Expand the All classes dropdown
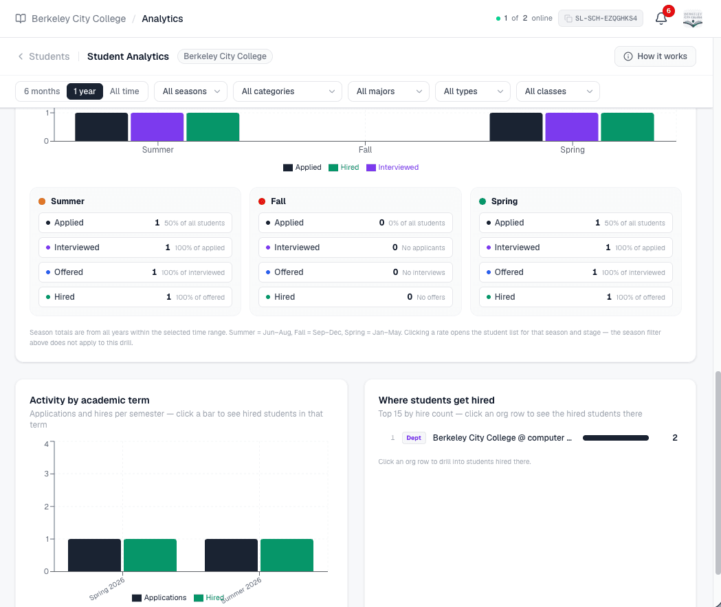721x607 pixels. (x=558, y=91)
